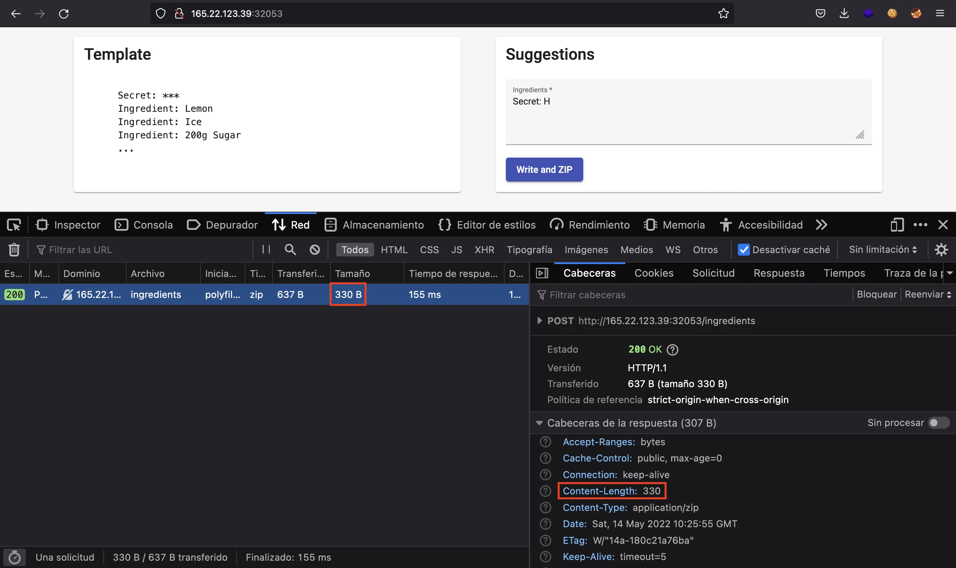Filter requests by HTML type

[394, 249]
